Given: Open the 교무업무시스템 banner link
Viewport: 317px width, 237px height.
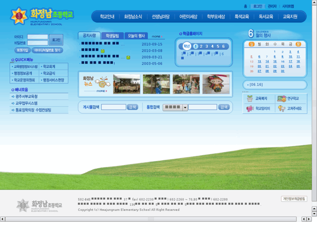Looking at the screenshot, I should 27,103.
